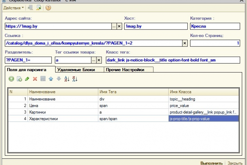Click the Sort ascending icon
This screenshot has height=165, width=247.
pyautogui.click(x=67, y=79)
